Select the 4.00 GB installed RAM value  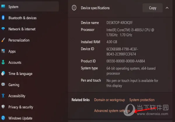(112, 42)
